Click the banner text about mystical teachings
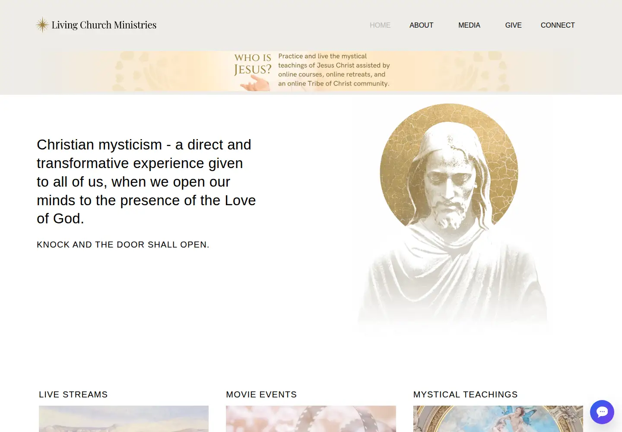Screen dimensions: 622x432 (x=334, y=70)
